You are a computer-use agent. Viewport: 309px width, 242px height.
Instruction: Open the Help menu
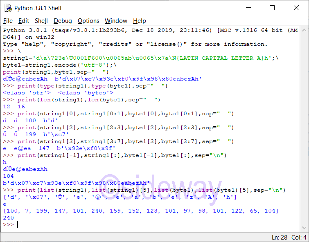click(139, 21)
